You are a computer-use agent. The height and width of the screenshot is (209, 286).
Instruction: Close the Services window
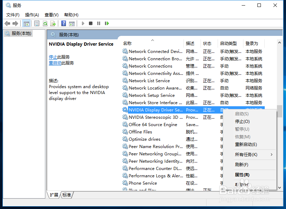tap(275, 5)
